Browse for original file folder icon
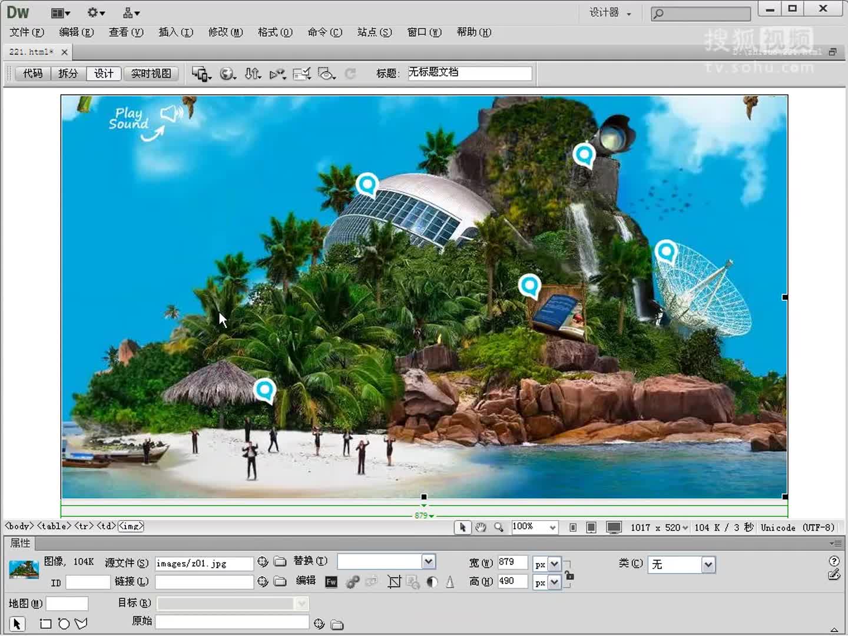The height and width of the screenshot is (636, 848). click(x=337, y=624)
